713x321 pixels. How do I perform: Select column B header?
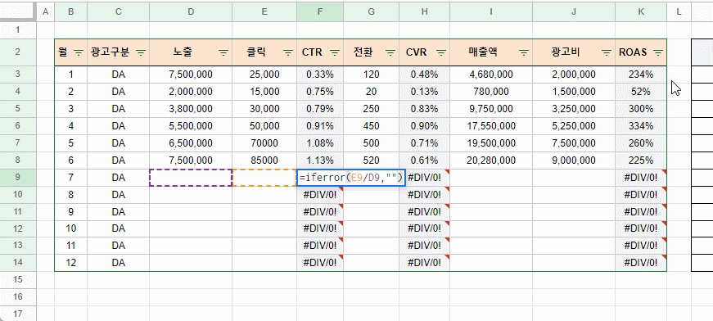pyautogui.click(x=71, y=12)
